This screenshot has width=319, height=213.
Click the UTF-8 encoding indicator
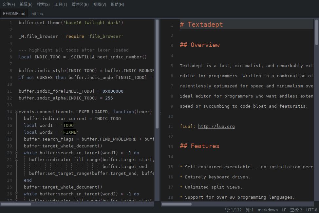coord(311,210)
